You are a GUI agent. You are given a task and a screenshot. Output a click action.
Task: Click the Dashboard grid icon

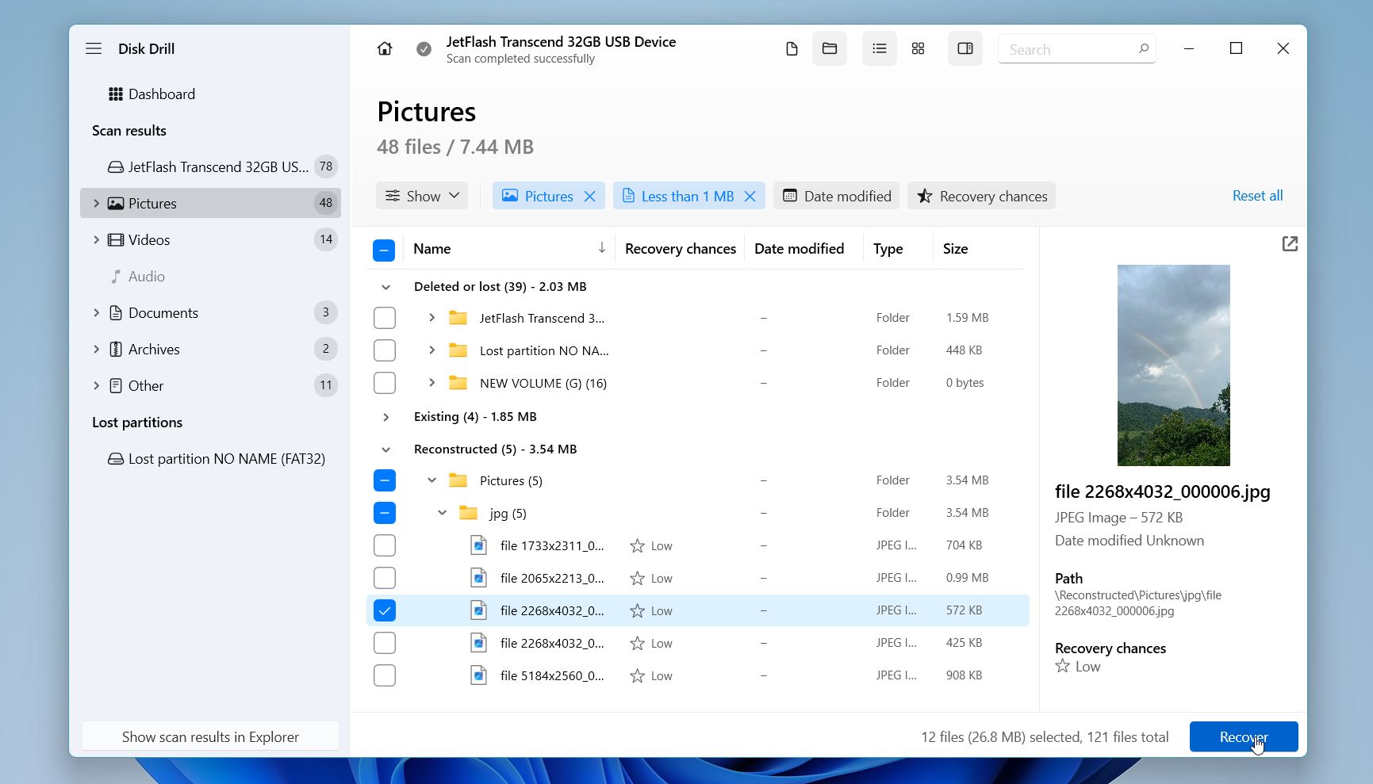(x=116, y=94)
